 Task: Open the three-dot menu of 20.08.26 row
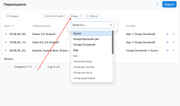(174, 34)
